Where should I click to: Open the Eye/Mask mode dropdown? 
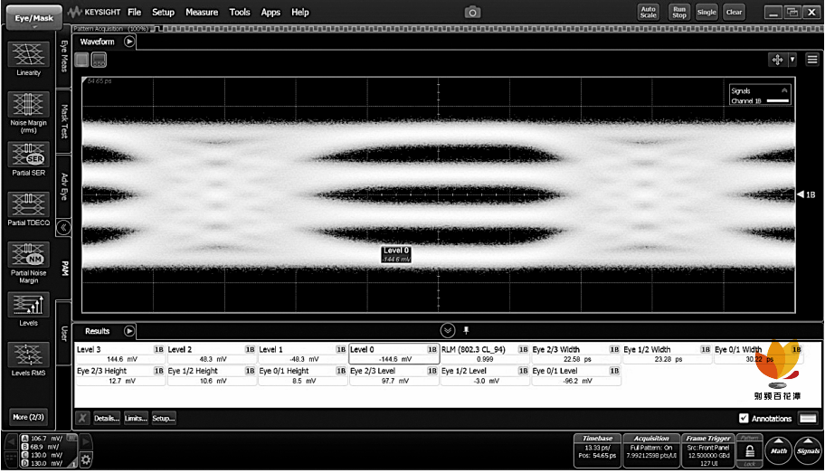point(28,18)
